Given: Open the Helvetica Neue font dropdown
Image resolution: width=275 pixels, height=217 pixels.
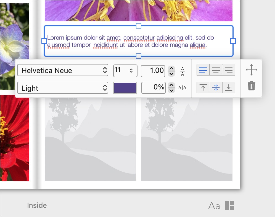Looking at the screenshot, I should coord(63,71).
